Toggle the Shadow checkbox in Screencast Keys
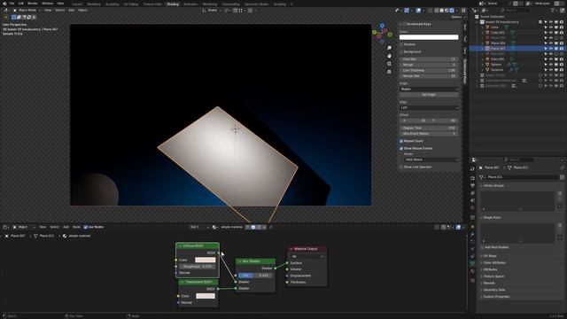The image size is (567, 319). [x=401, y=44]
